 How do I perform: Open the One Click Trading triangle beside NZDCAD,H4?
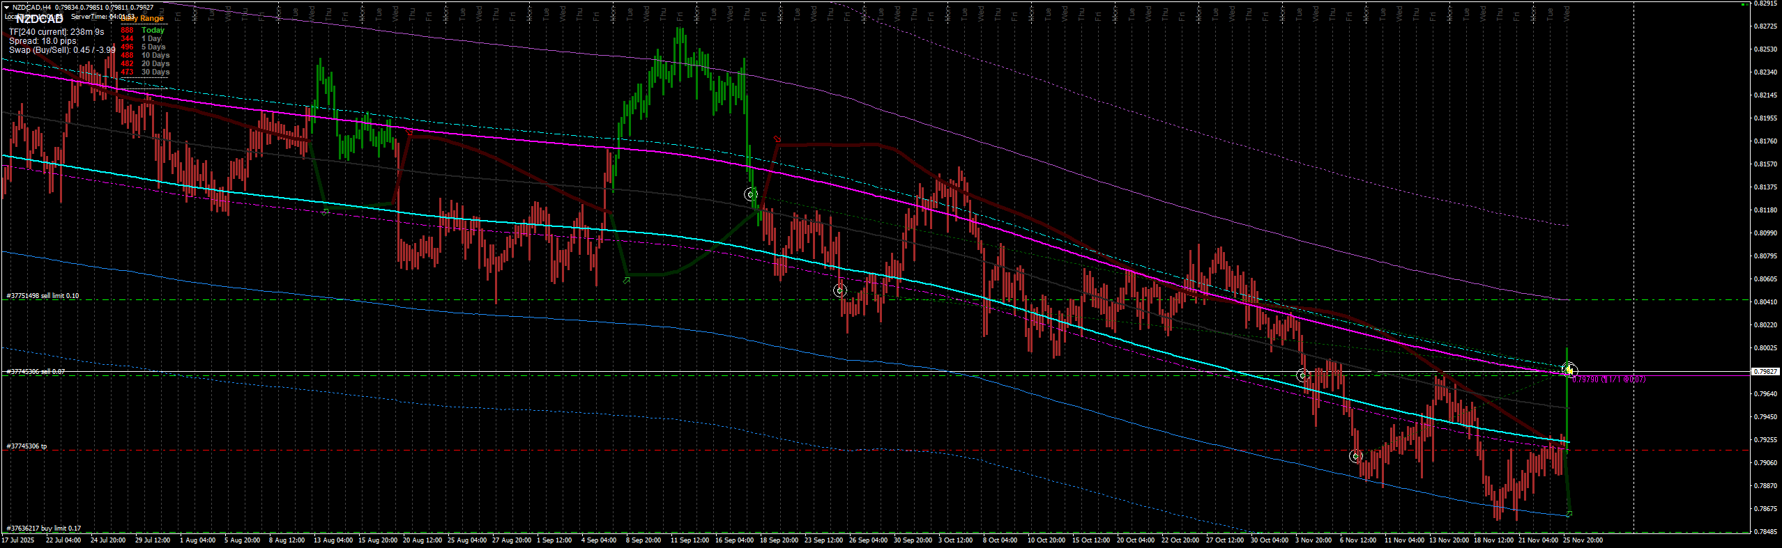6,7
